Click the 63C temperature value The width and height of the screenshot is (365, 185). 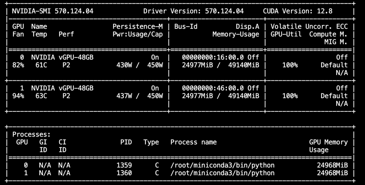click(x=41, y=96)
